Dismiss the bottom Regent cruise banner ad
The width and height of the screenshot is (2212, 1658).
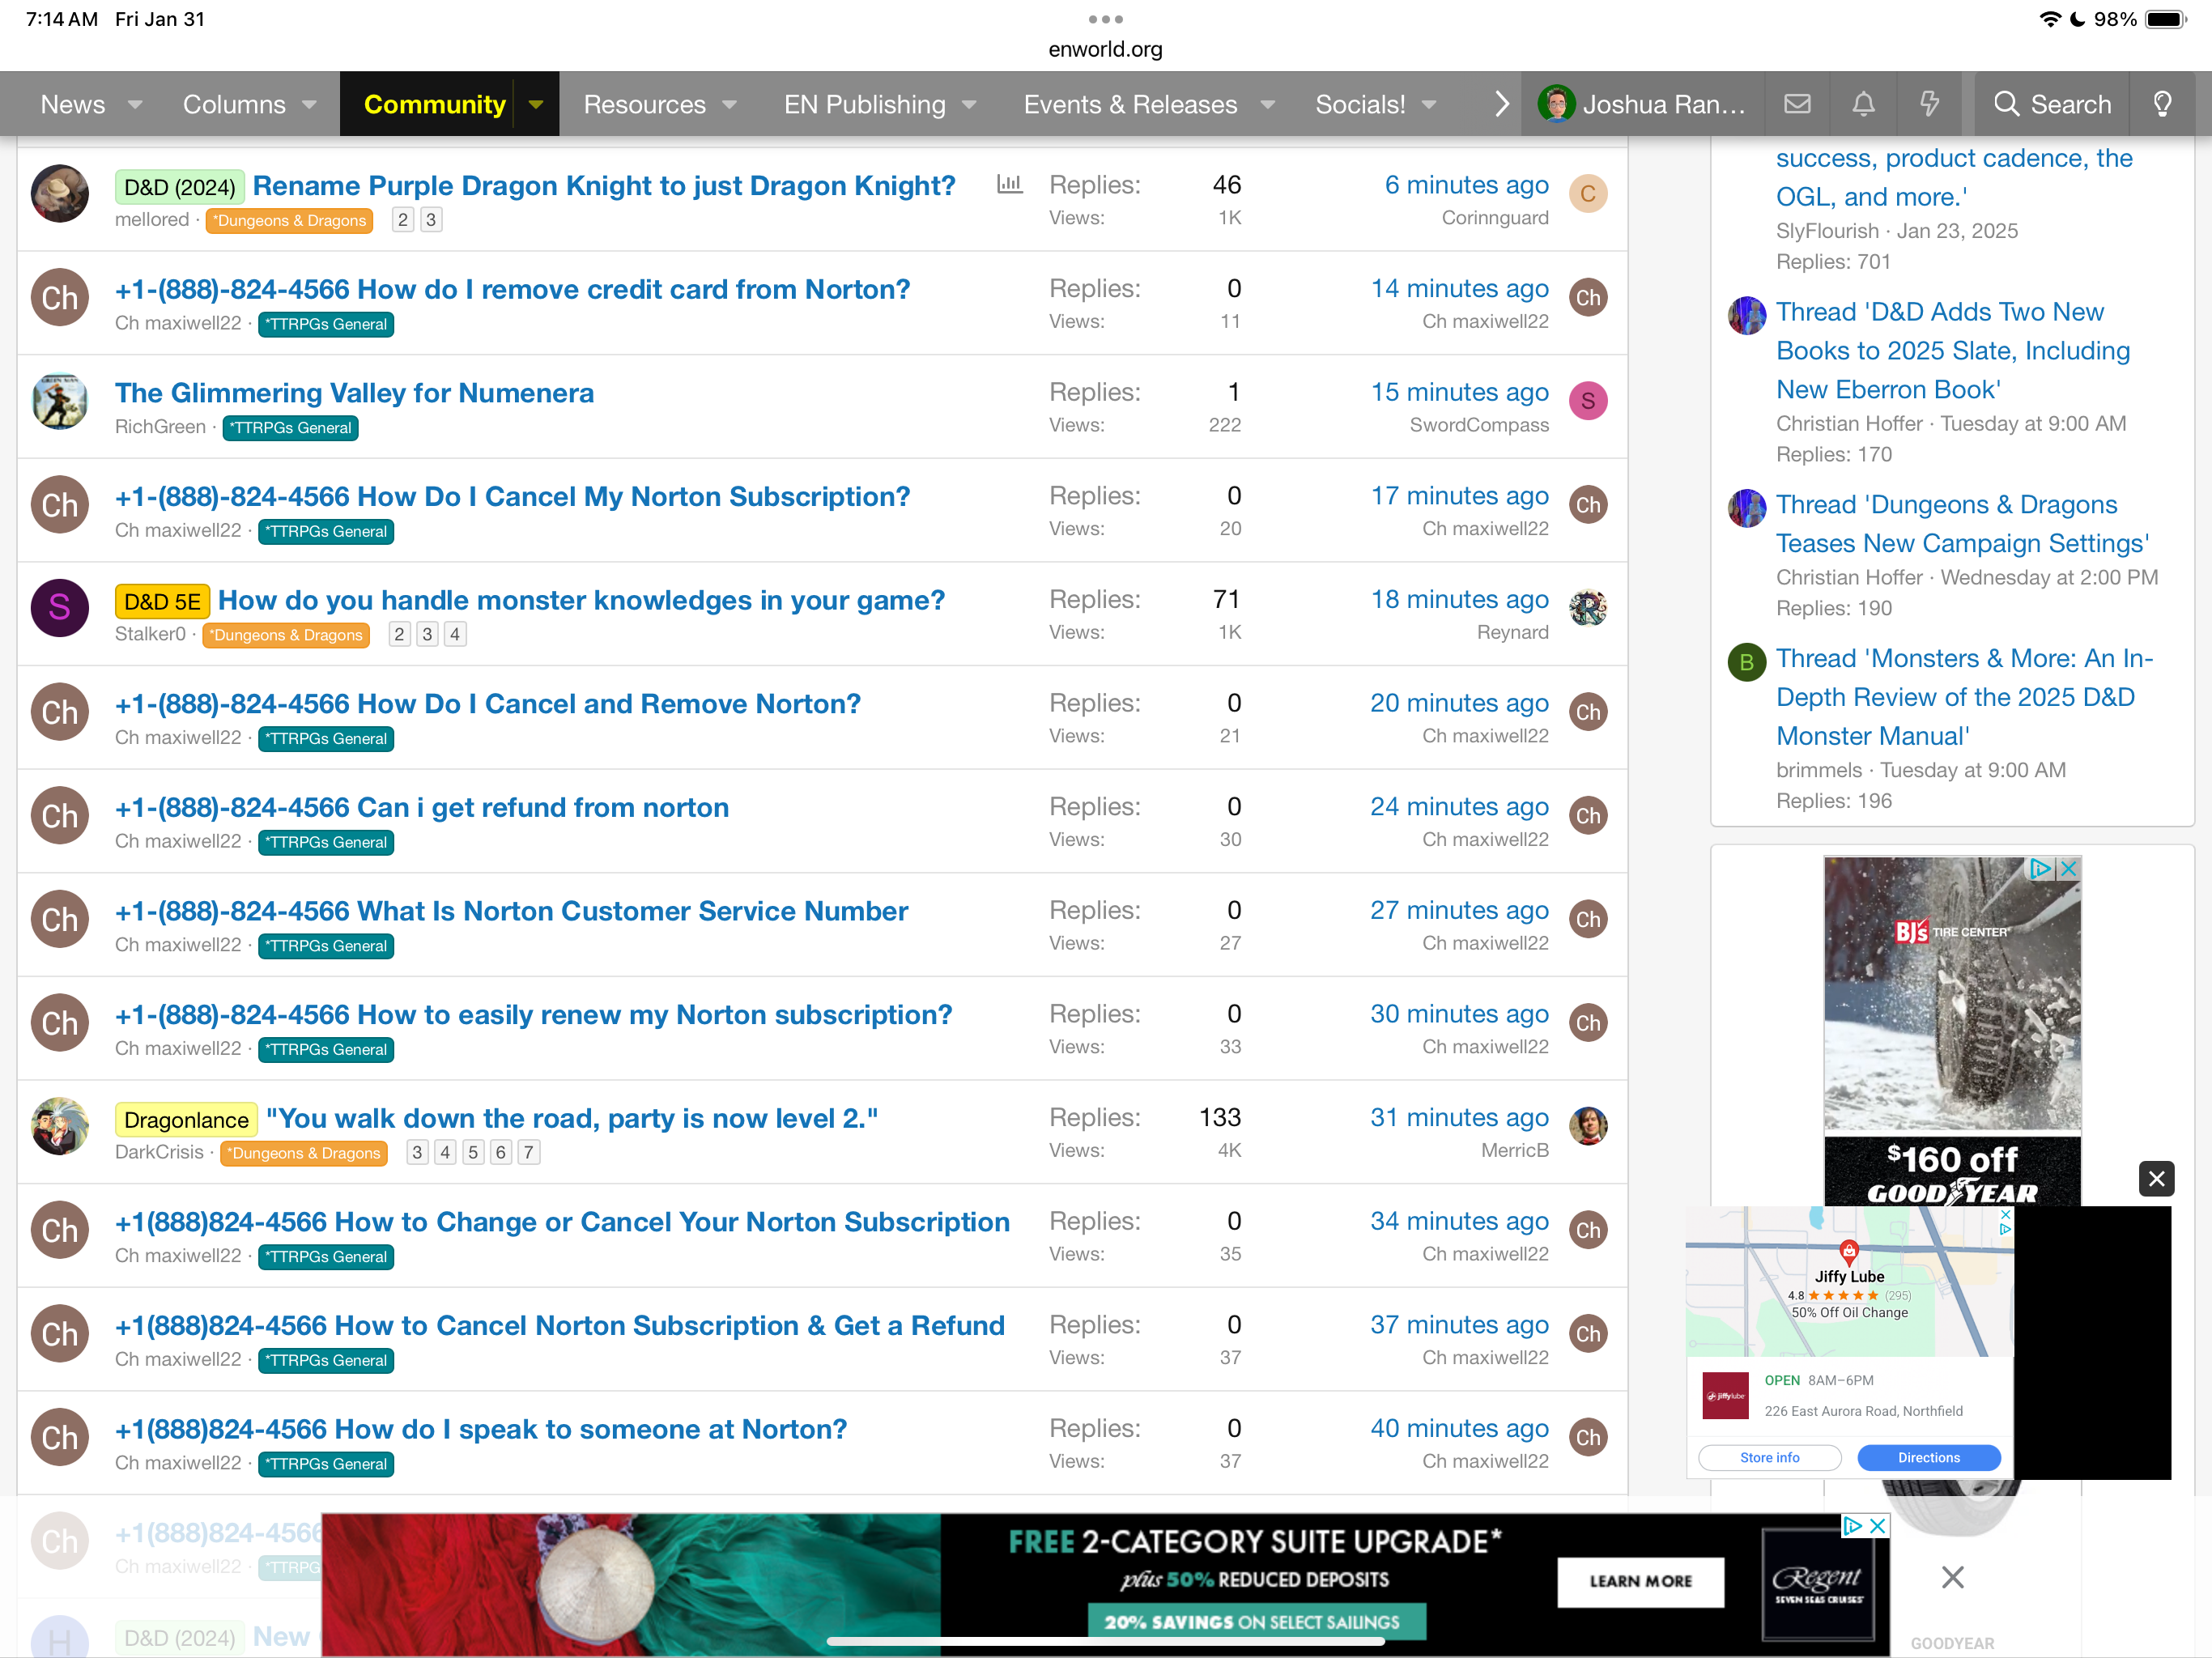tap(1952, 1577)
